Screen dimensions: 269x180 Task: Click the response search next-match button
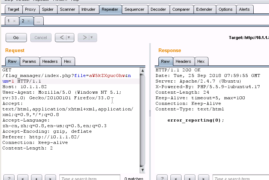204,178
